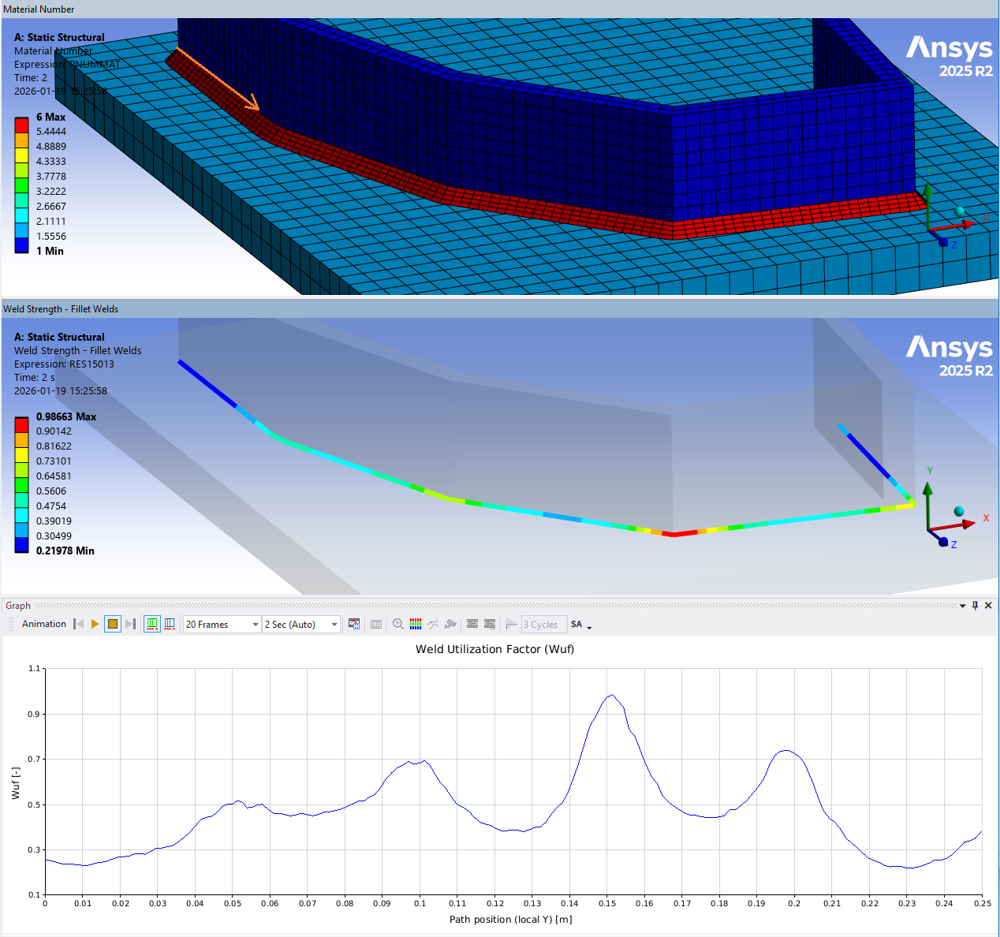
Task: Pin the Graph panel with auto-hide
Action: [976, 606]
